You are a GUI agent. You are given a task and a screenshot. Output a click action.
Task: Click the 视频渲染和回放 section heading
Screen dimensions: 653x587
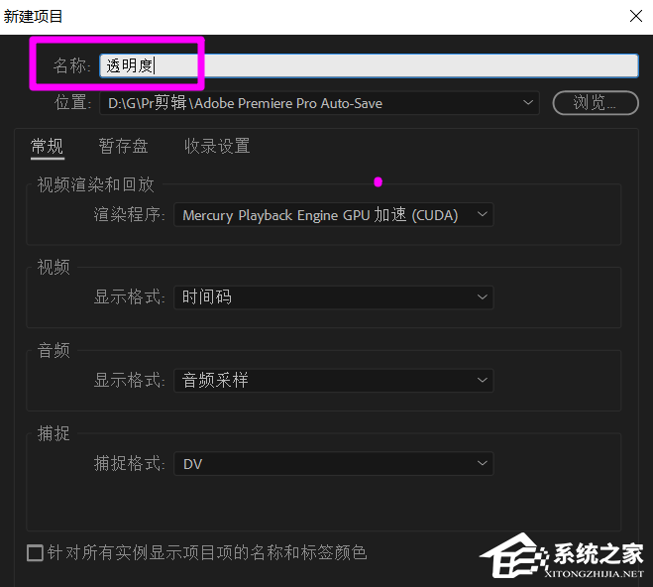tap(96, 184)
